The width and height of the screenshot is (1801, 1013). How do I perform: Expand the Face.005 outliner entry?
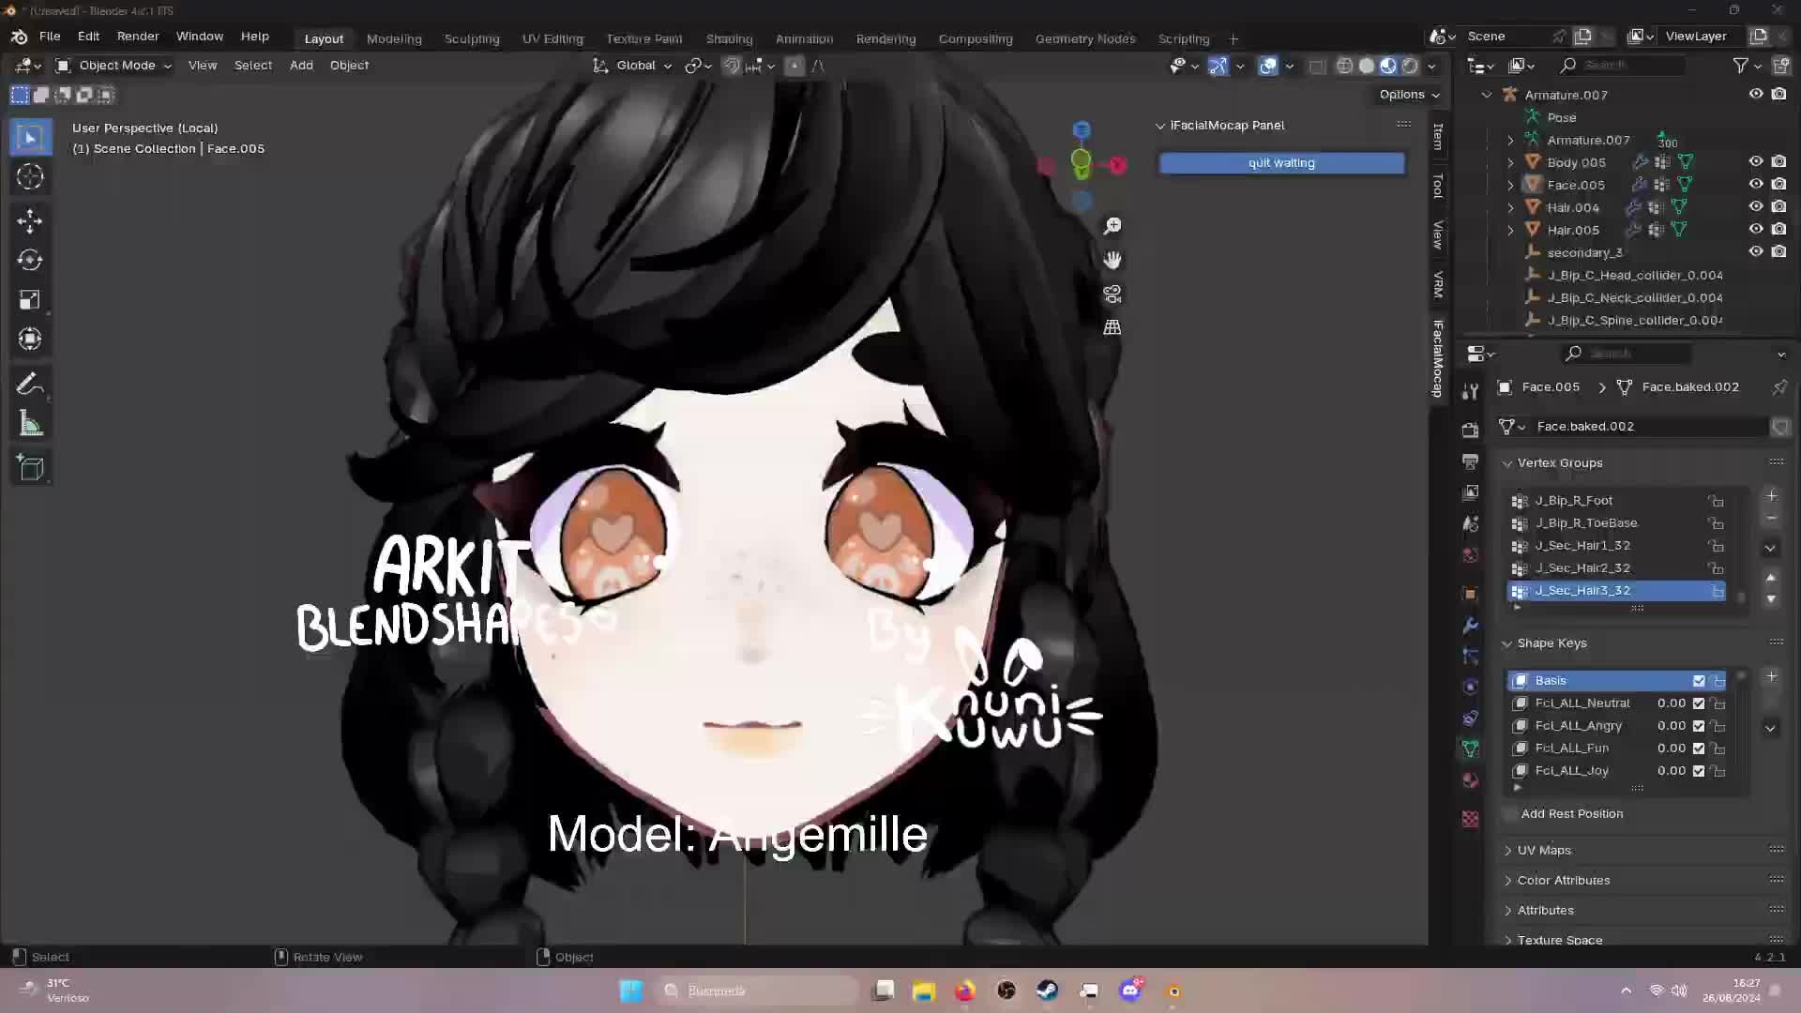pyautogui.click(x=1509, y=184)
